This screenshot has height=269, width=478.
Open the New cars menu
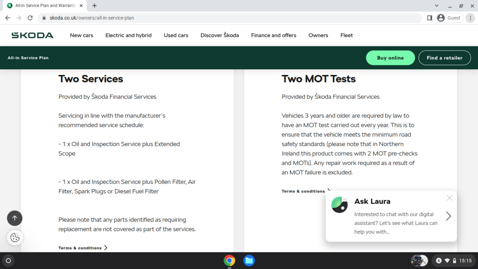[81, 35]
